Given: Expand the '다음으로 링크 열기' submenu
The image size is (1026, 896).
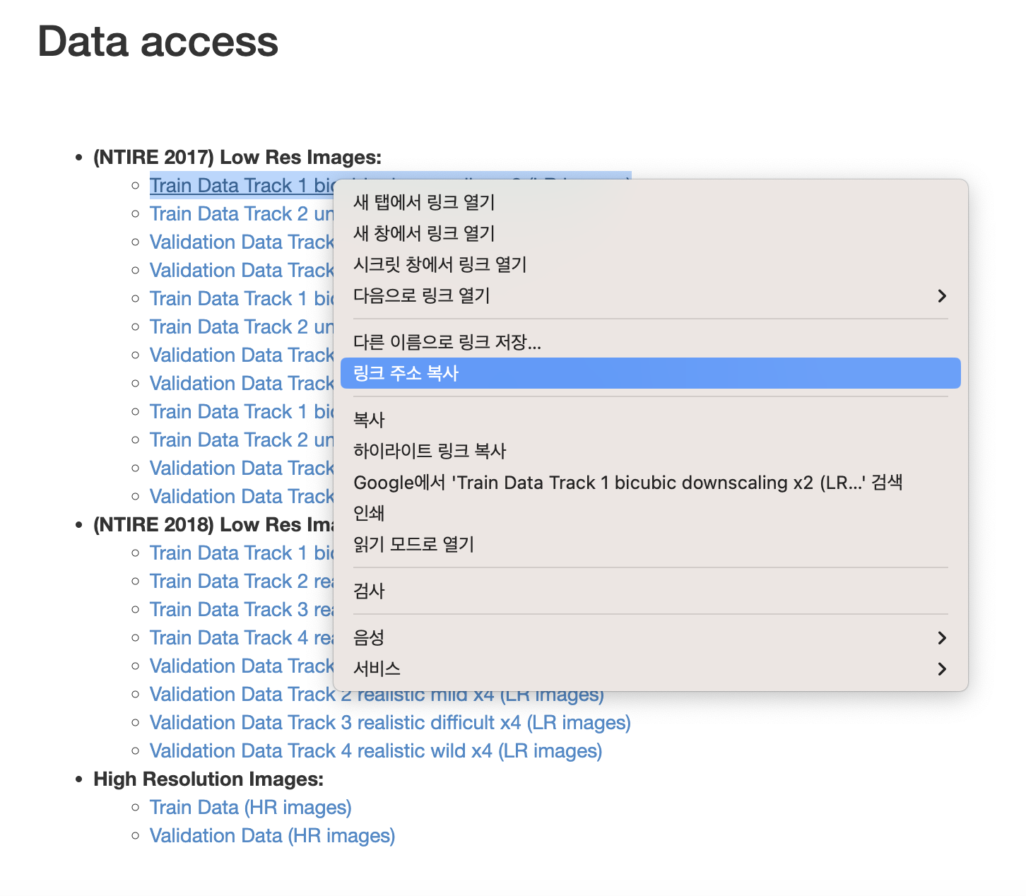Looking at the screenshot, I should coord(650,295).
